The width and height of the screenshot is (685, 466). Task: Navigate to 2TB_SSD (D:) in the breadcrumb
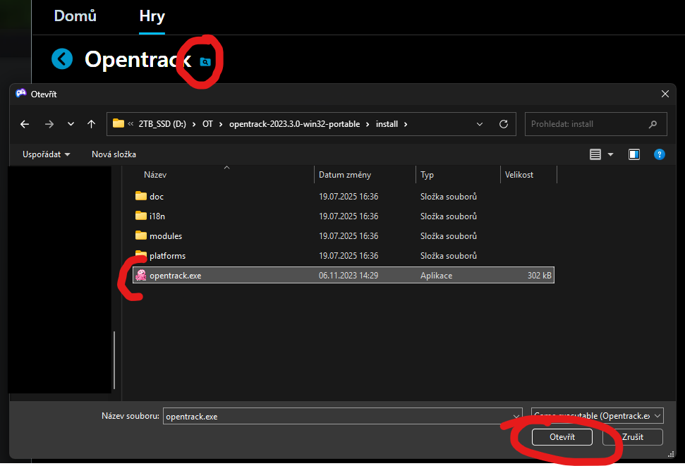coord(162,124)
